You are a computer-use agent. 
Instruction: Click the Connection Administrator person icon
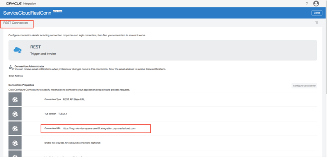11,67
